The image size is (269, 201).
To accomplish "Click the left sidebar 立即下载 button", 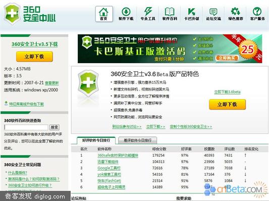I will point(34,57).
